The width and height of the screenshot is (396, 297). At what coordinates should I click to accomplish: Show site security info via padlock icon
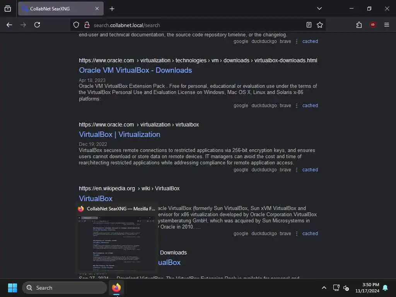[x=87, y=25]
